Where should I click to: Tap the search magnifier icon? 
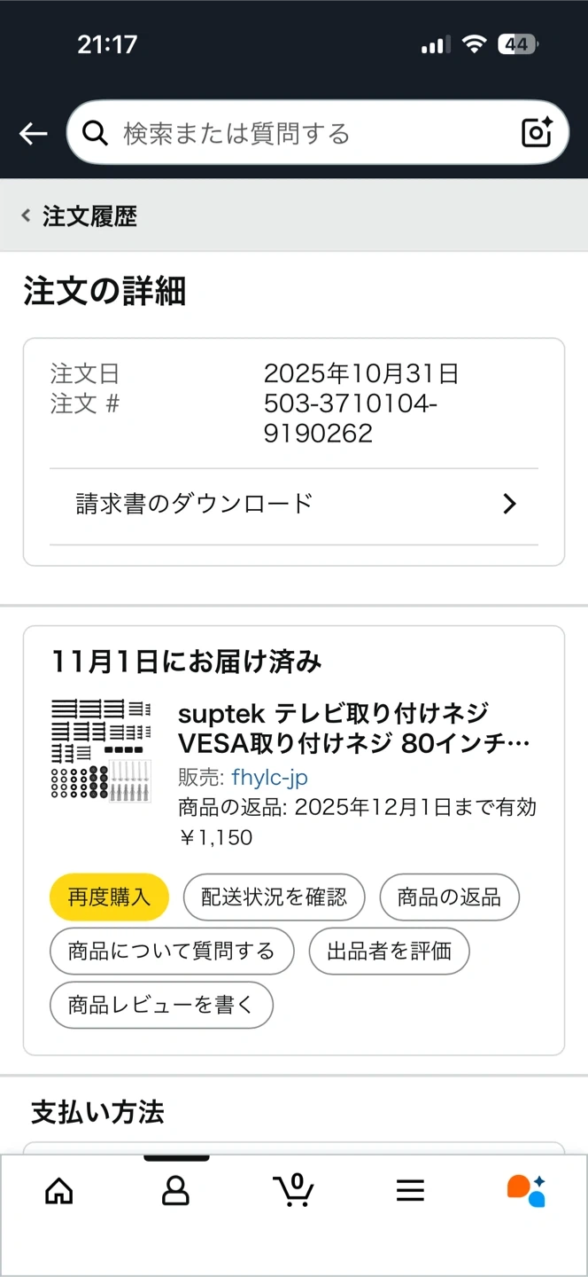click(94, 133)
